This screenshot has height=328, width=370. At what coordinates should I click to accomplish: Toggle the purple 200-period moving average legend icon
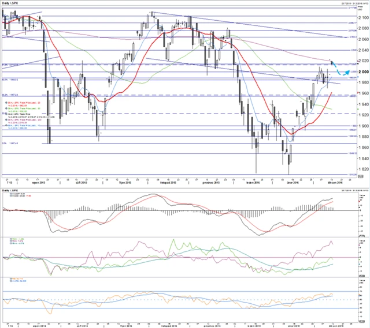tap(6, 120)
